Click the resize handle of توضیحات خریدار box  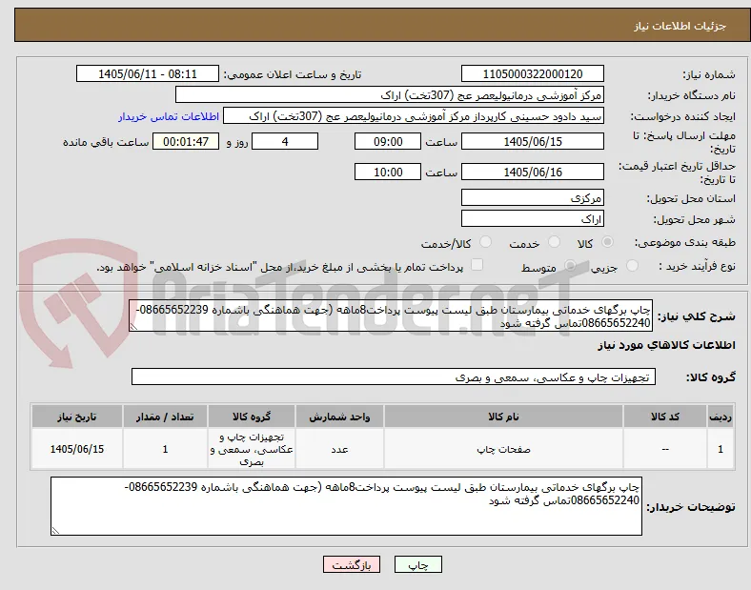click(55, 531)
